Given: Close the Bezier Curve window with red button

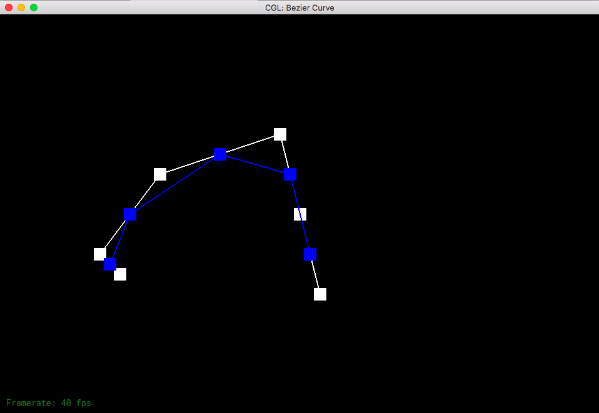Looking at the screenshot, I should coord(9,7).
